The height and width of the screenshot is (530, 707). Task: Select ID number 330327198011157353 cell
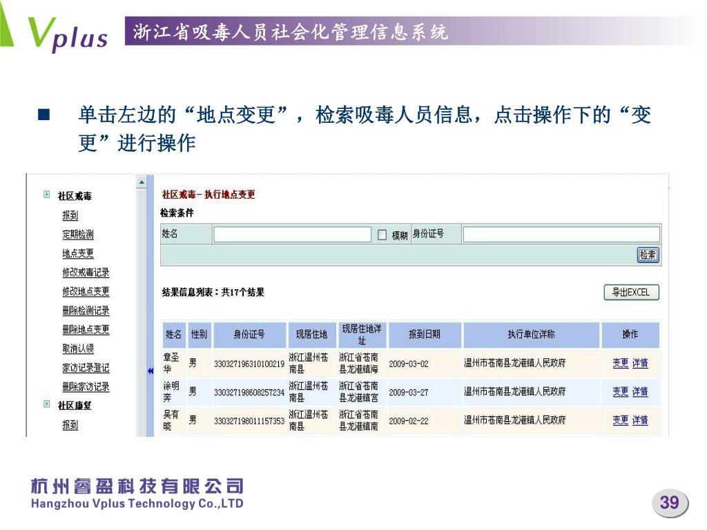tap(249, 421)
